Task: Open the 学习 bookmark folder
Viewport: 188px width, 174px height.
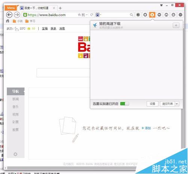Action: coord(30,21)
